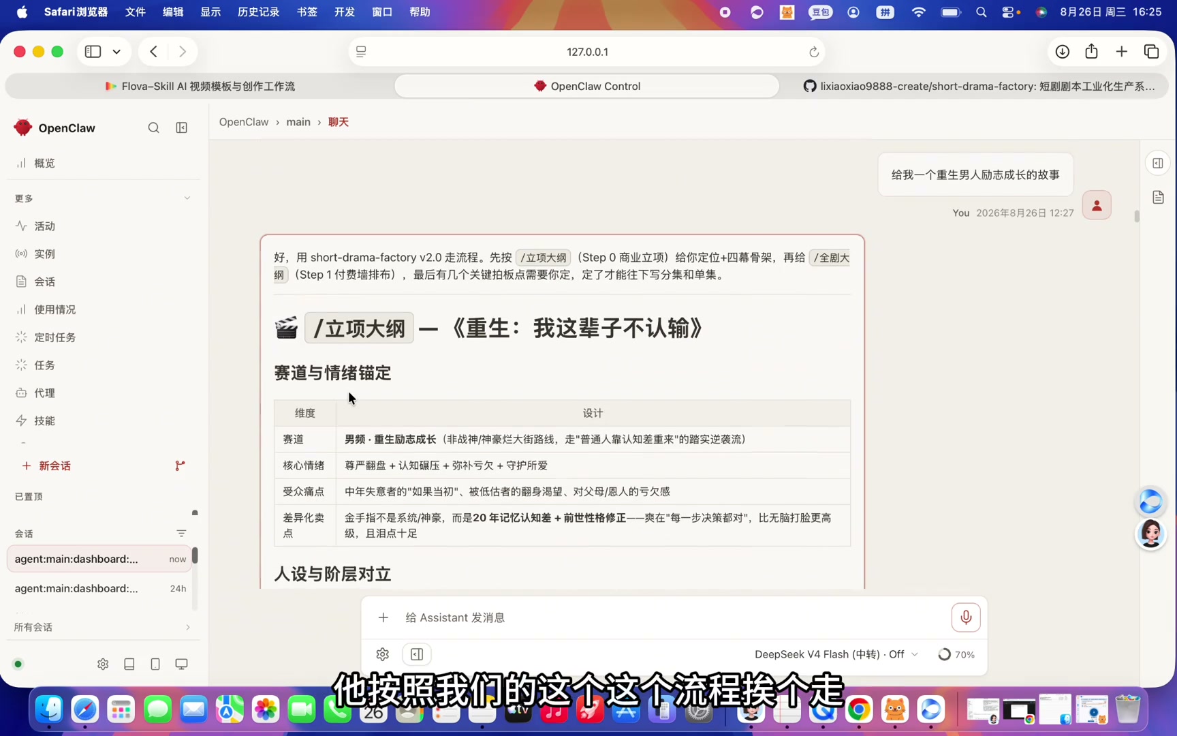Start voice input with microphone button
This screenshot has width=1177, height=736.
[966, 617]
